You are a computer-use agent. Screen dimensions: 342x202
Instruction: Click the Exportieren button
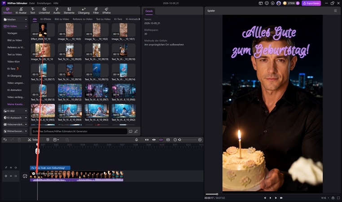311,3
